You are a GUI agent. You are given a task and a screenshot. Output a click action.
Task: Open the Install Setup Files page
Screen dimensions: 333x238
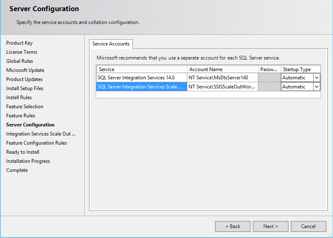(x=24, y=88)
